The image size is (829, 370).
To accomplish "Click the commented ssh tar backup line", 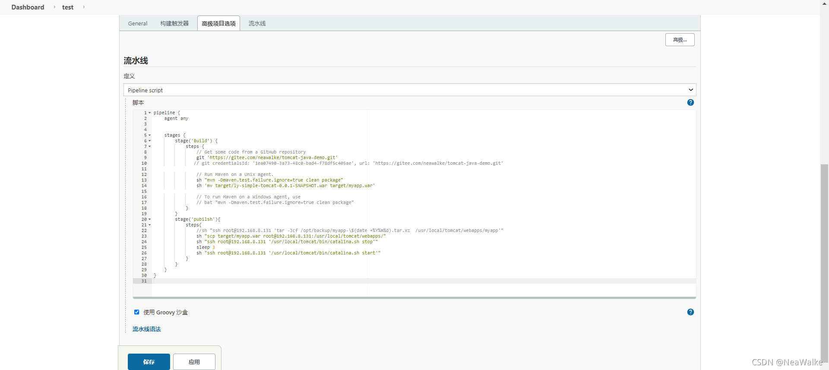I will tap(350, 231).
